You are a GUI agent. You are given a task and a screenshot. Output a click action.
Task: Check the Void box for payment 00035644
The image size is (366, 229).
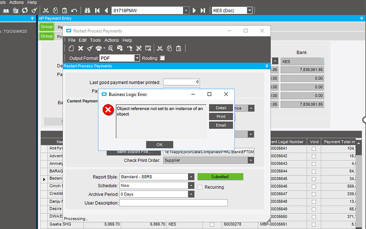coord(313,171)
